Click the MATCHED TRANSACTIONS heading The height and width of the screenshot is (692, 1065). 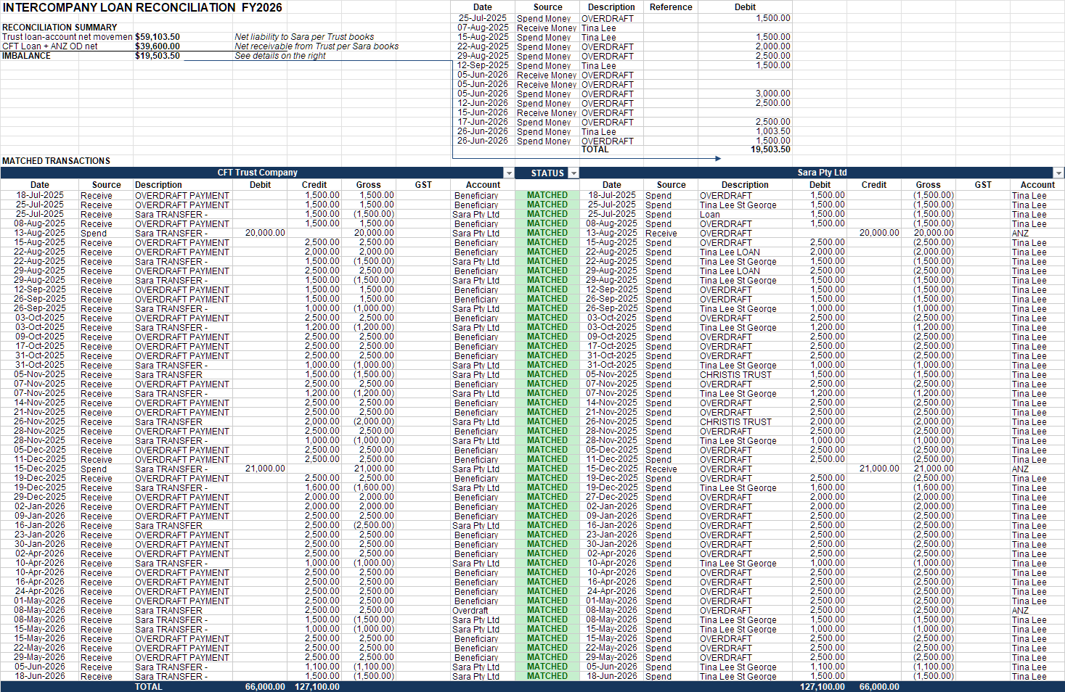pyautogui.click(x=57, y=161)
